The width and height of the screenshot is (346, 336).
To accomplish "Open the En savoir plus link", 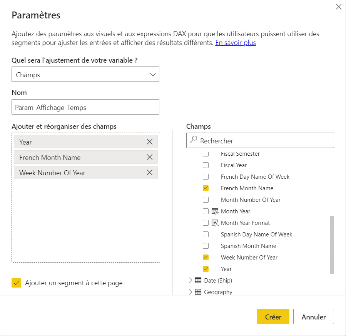I will 236,43.
